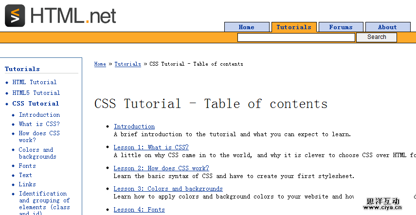The image size is (416, 215).
Task: Open HTML Tutorial in sidebar
Action: tap(35, 82)
